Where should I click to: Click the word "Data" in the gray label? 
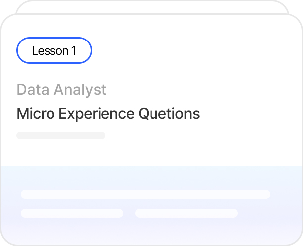(33, 90)
